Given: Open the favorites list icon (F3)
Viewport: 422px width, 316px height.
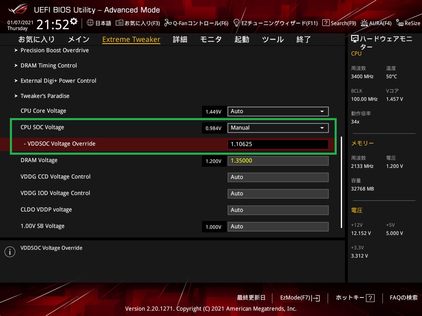Looking at the screenshot, I should [x=119, y=23].
